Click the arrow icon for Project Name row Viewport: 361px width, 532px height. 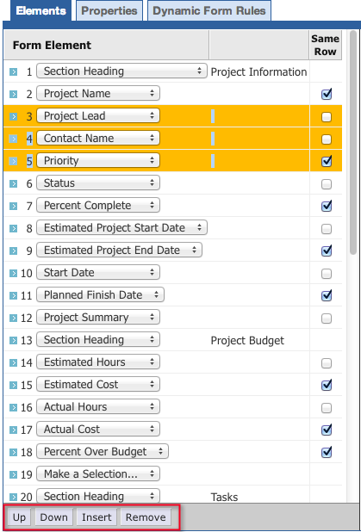(x=13, y=95)
